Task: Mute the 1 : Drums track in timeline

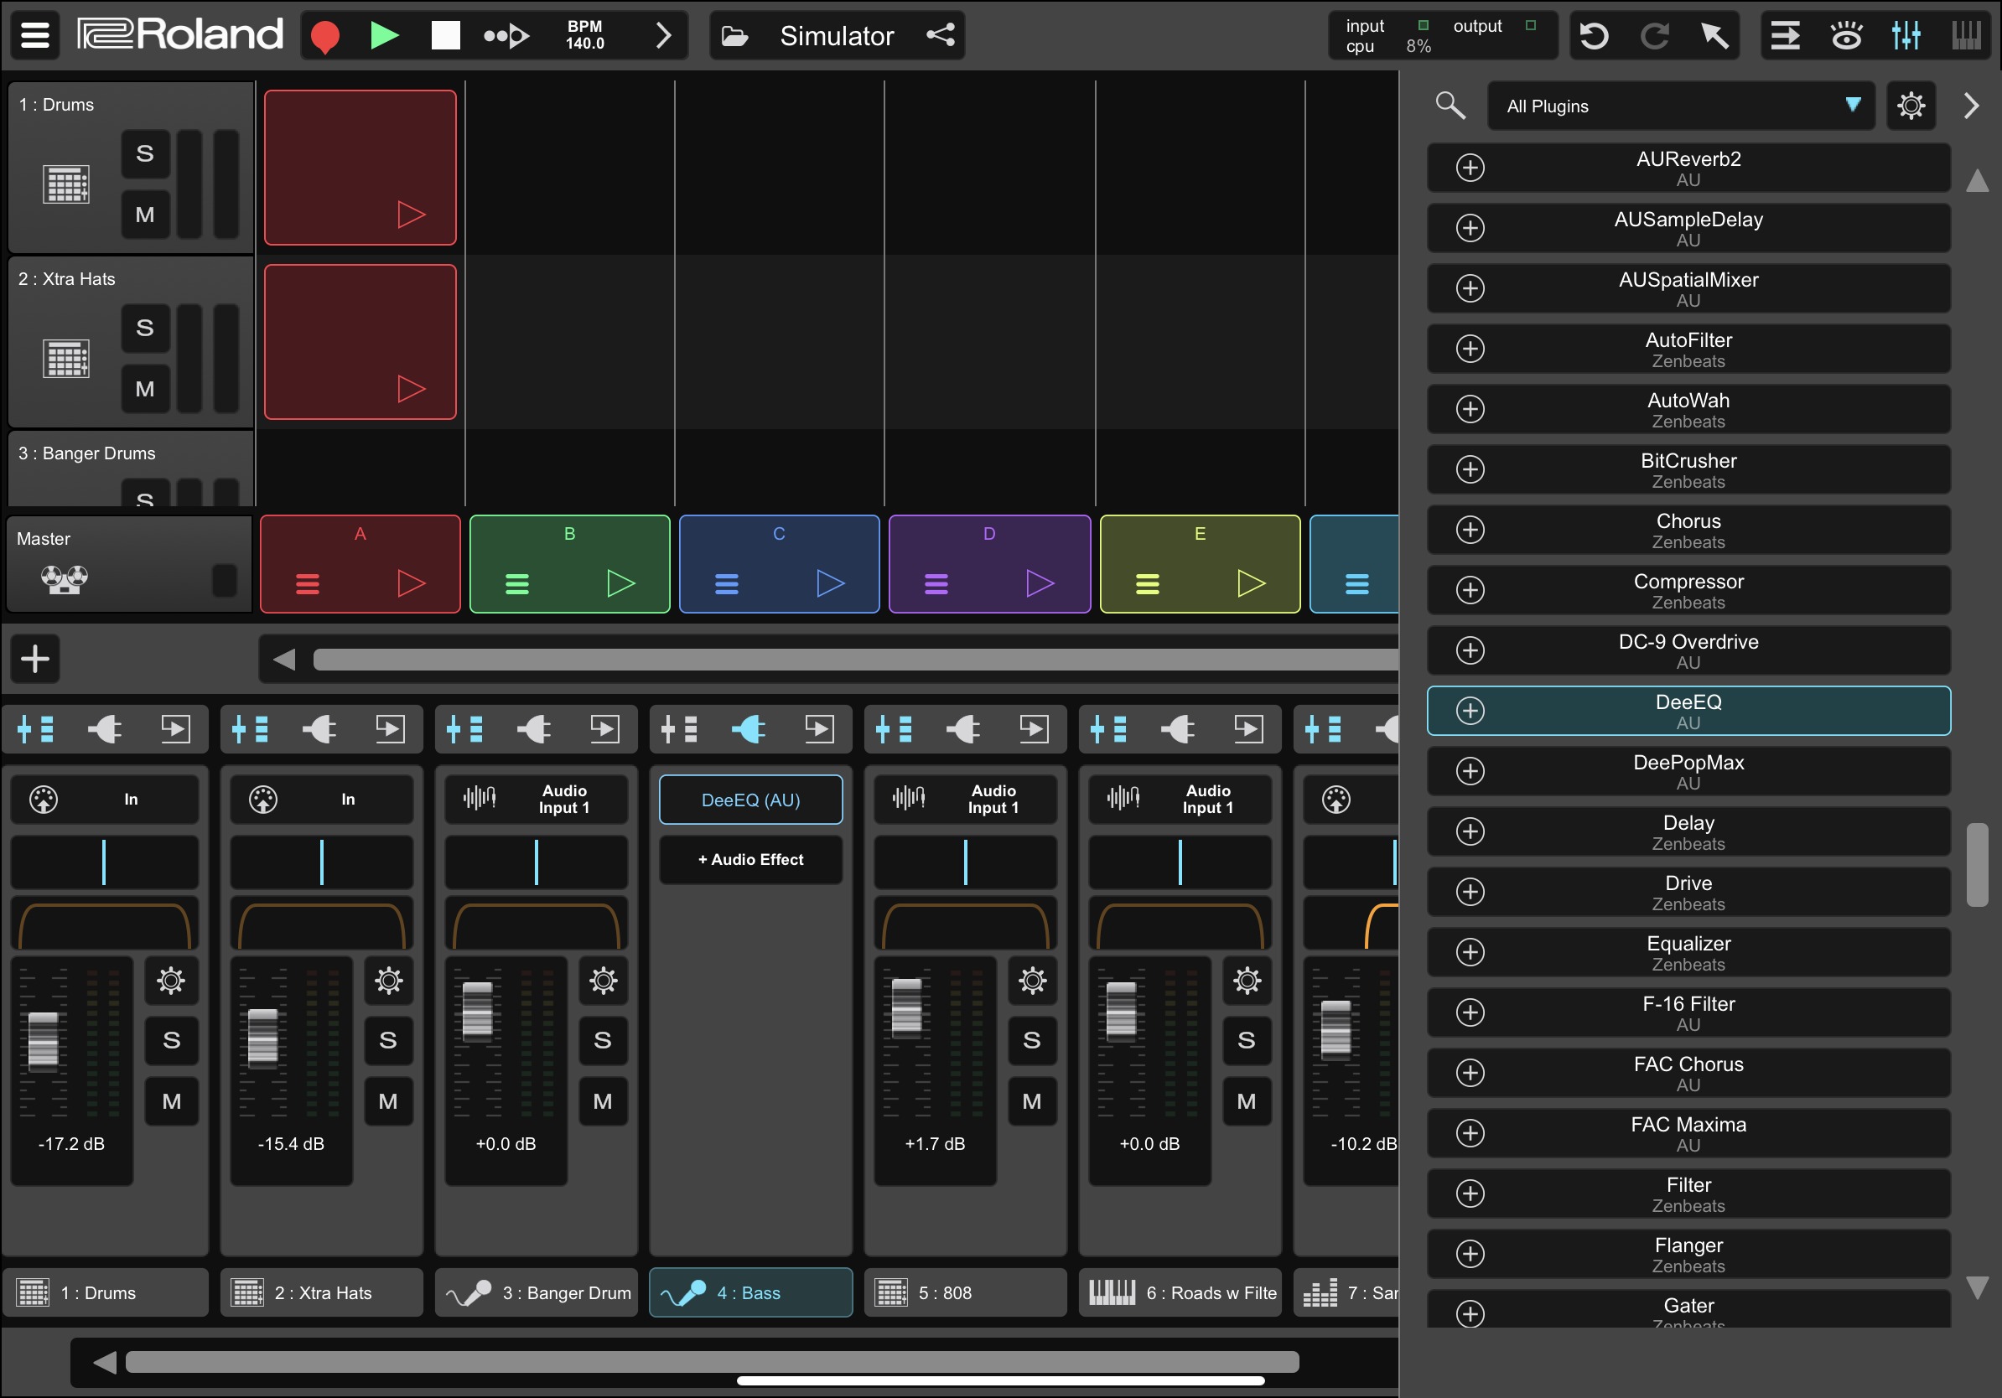Action: 146,215
